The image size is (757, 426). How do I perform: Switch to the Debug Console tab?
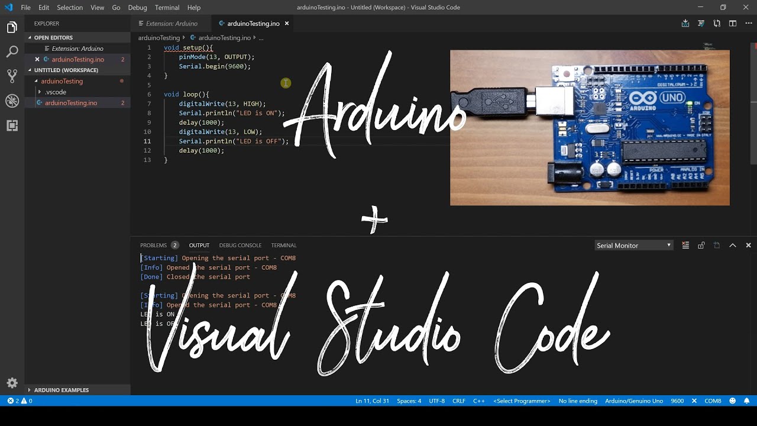tap(240, 245)
